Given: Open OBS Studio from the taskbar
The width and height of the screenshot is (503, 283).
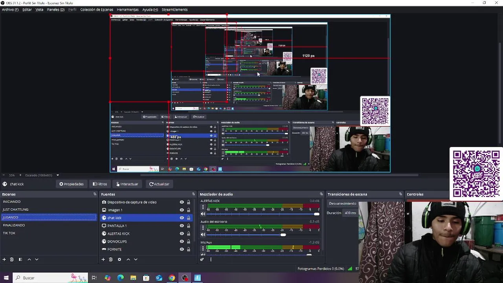Looking at the screenshot, I should (x=185, y=278).
